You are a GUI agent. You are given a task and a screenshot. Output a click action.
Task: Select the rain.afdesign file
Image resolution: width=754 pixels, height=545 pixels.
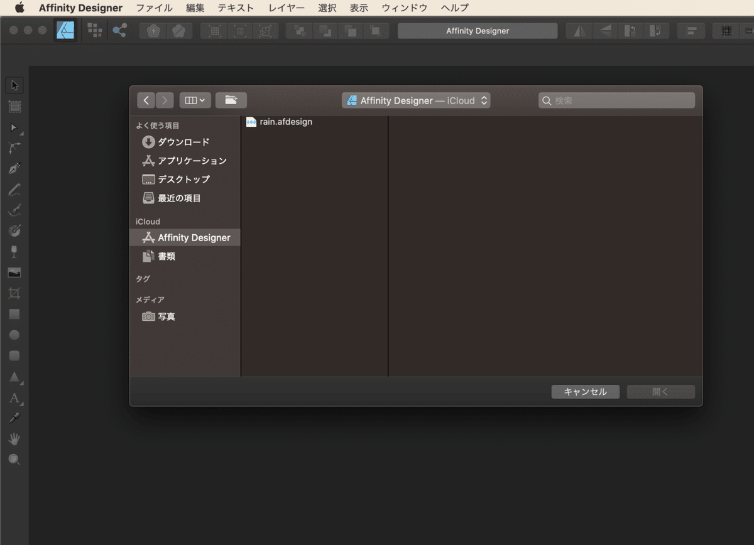point(279,122)
